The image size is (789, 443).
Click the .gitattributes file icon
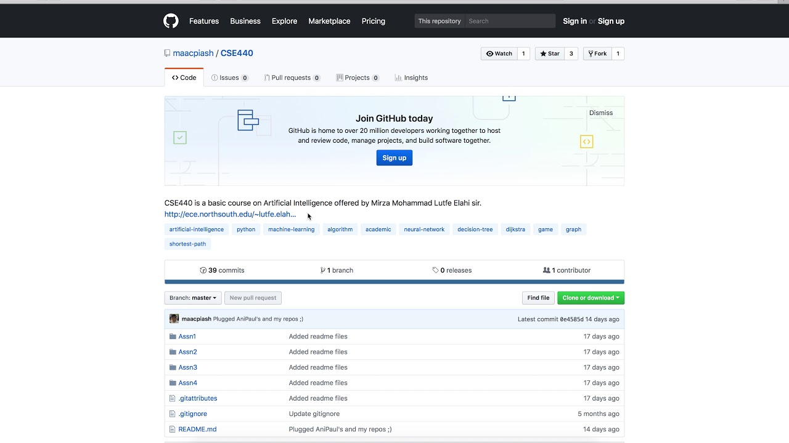[173, 398]
